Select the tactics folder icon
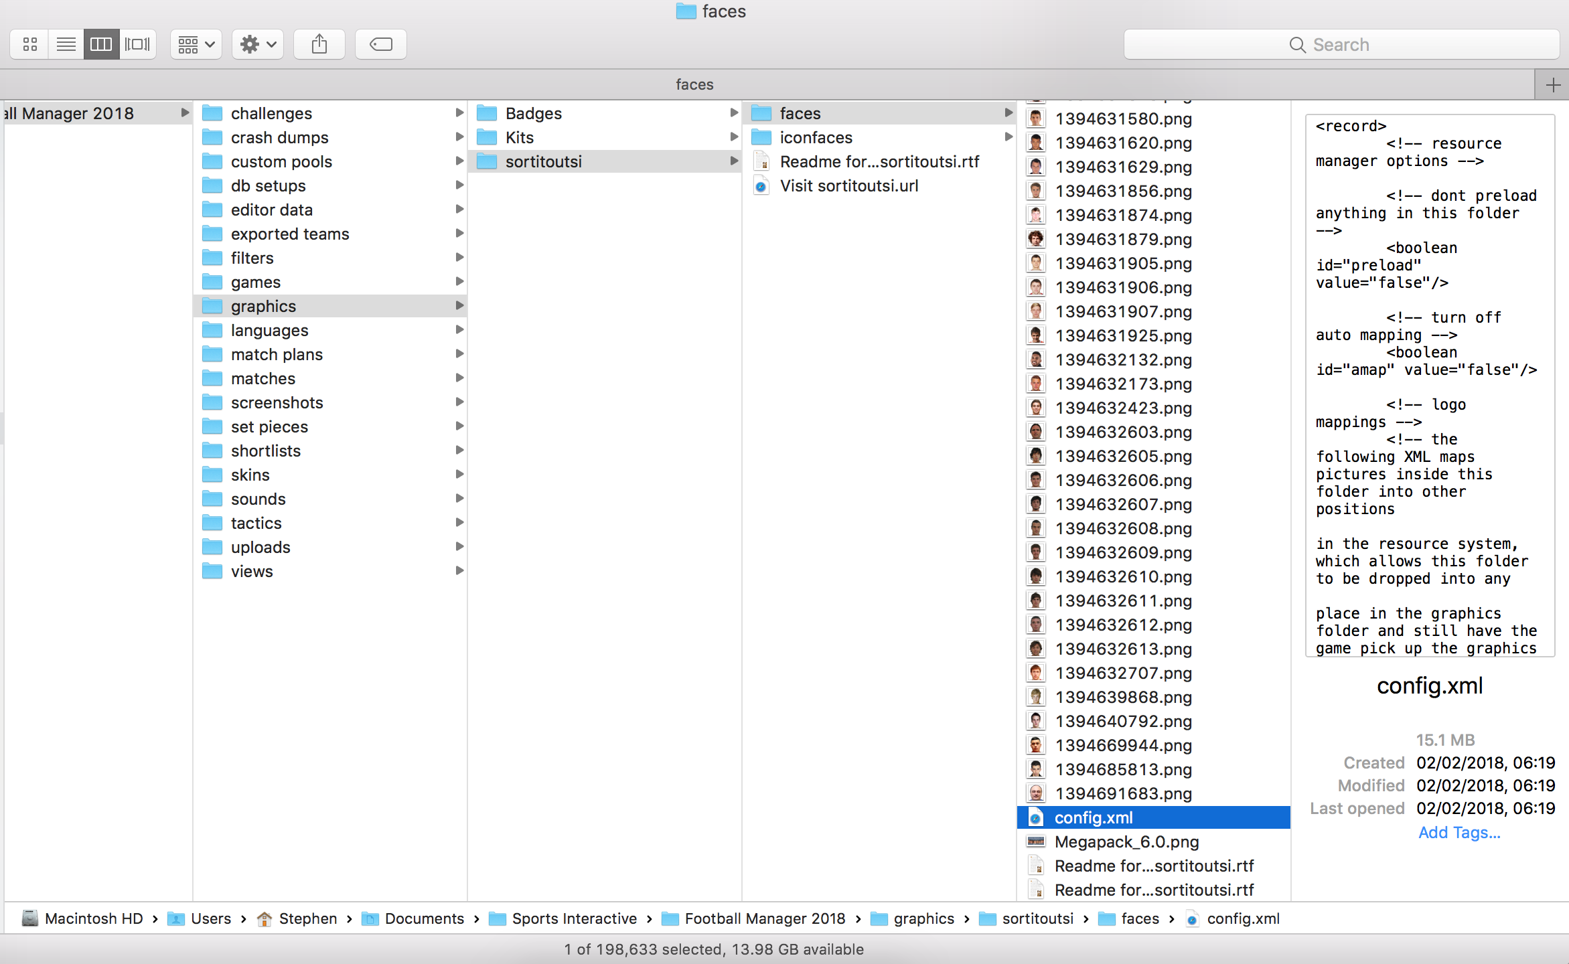Image resolution: width=1569 pixels, height=964 pixels. [x=212, y=523]
